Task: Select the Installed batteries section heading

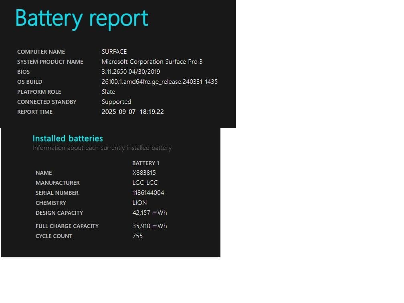Action: tap(68, 138)
